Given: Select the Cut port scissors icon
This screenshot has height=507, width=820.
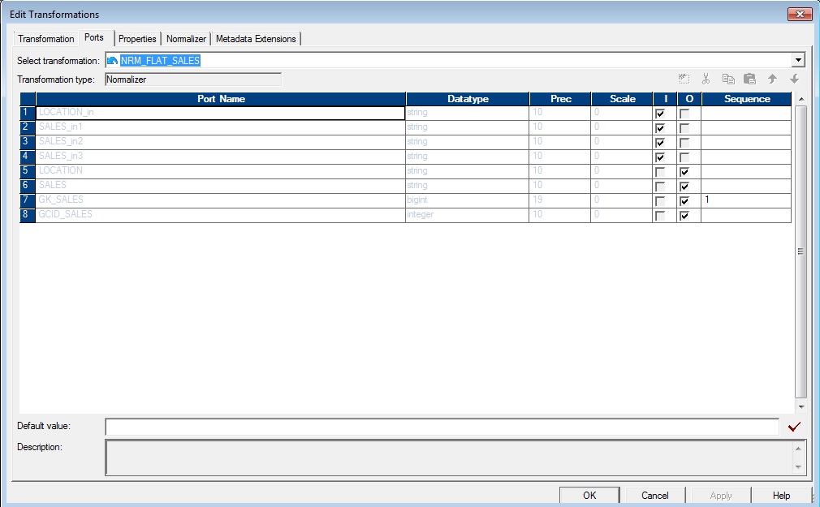Looking at the screenshot, I should (x=706, y=79).
